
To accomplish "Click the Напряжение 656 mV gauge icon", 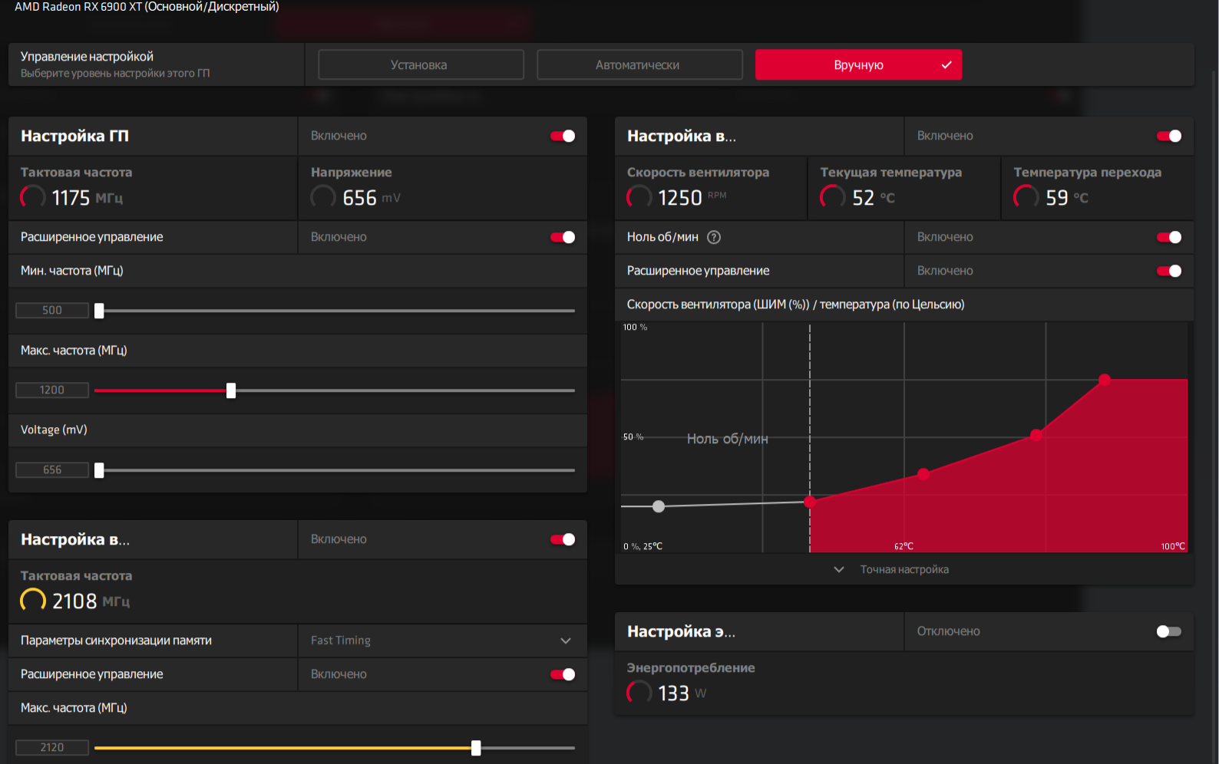I will tap(323, 197).
